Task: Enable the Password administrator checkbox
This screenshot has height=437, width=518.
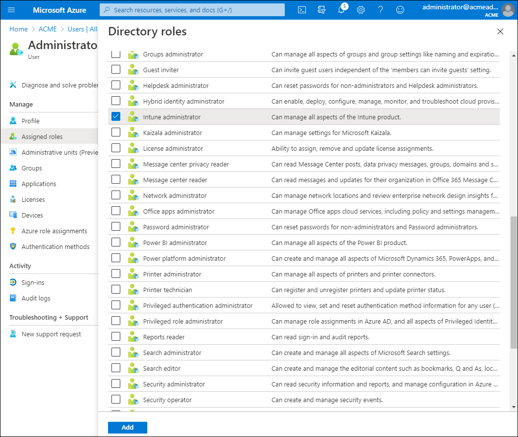Action: pyautogui.click(x=116, y=227)
